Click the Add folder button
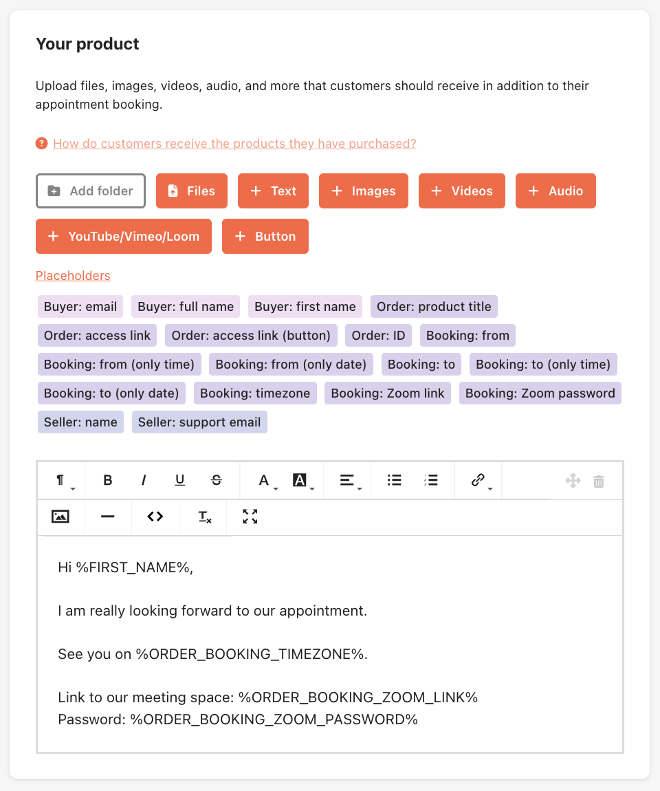The image size is (660, 791). click(x=91, y=191)
